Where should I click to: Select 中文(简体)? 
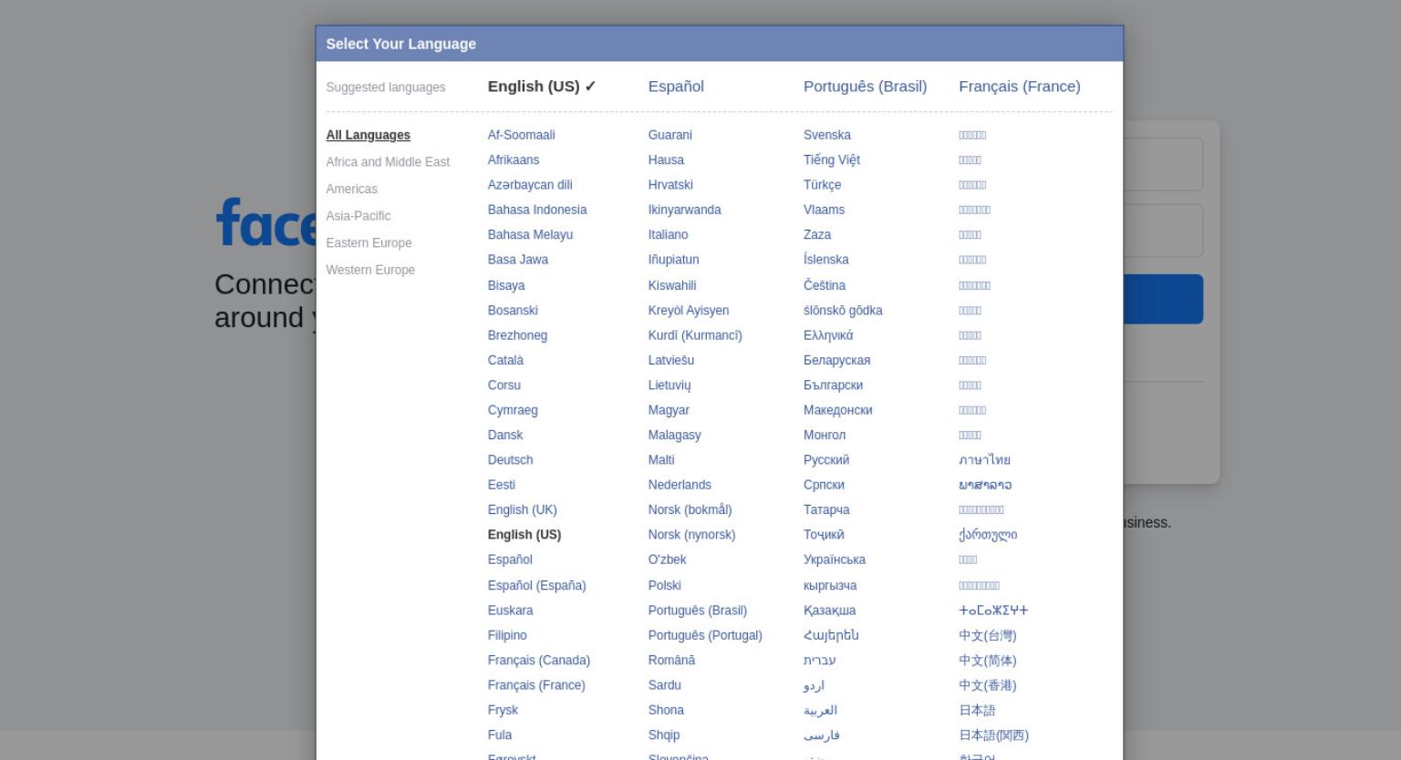pyautogui.click(x=988, y=660)
